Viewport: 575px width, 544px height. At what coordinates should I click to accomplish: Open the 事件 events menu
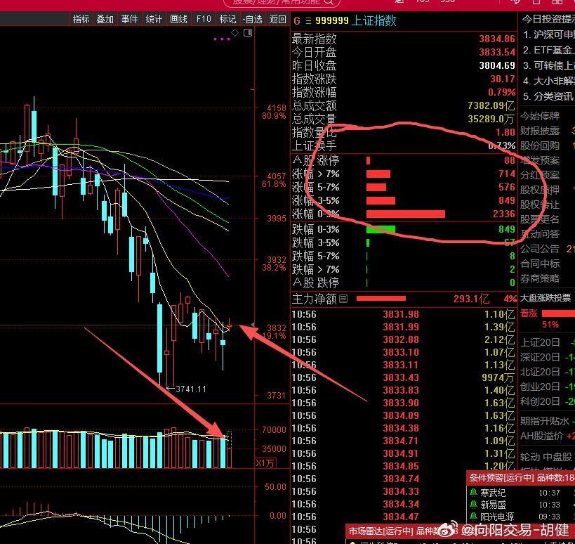(129, 19)
